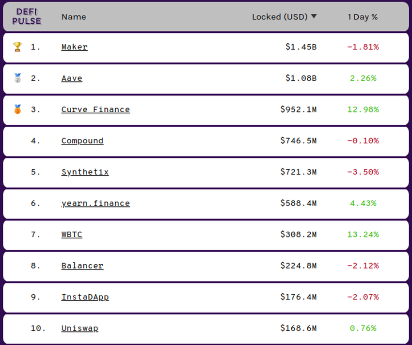Click Maker's $1.45B locked value
412x345 pixels.
click(301, 47)
